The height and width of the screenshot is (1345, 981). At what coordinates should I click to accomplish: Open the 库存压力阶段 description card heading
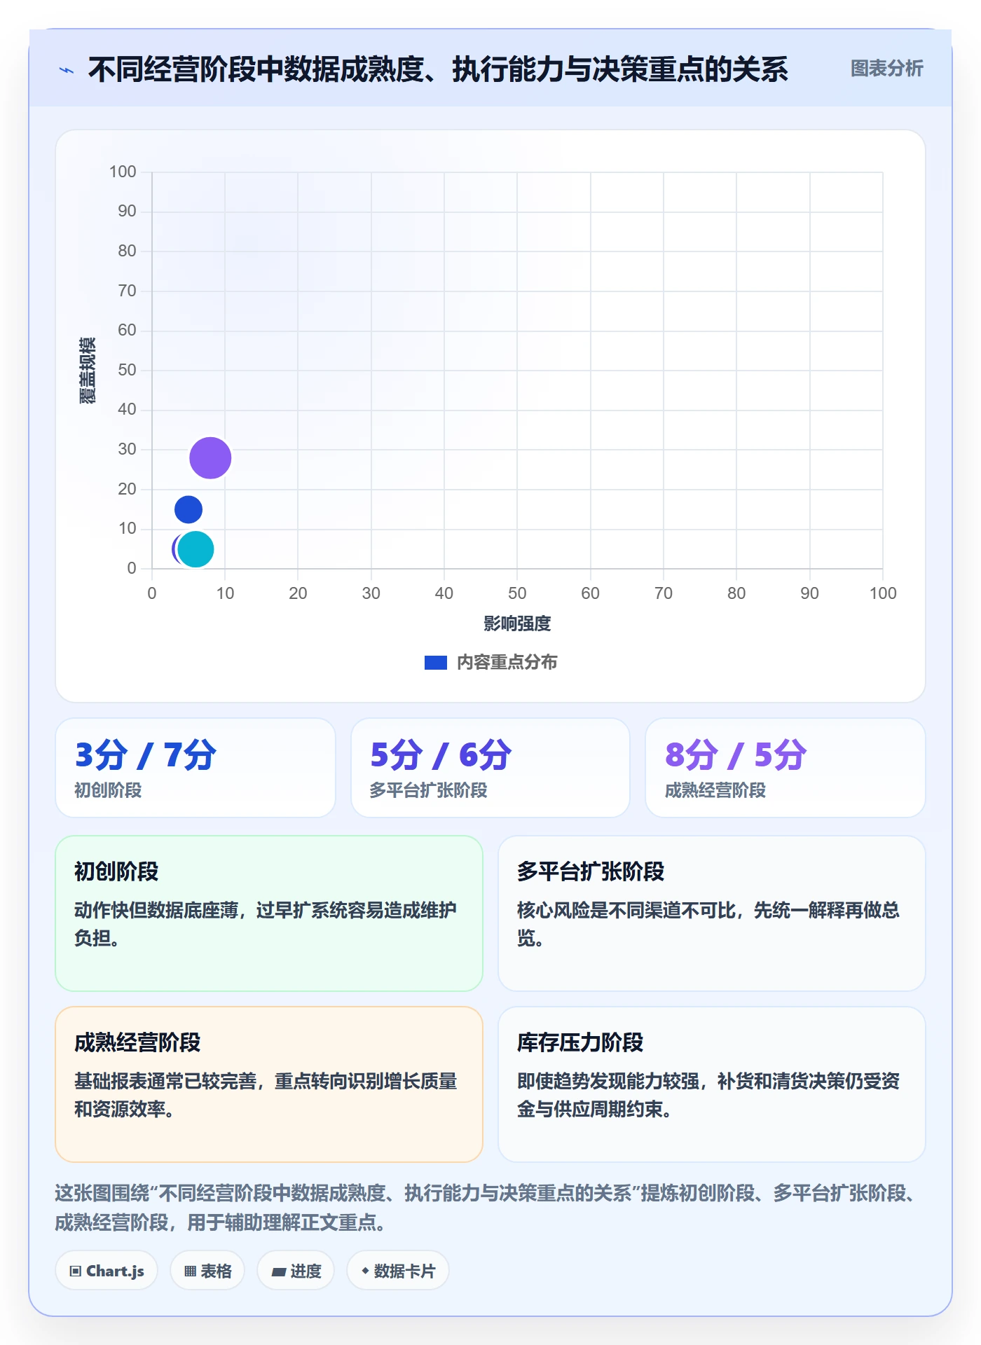point(579,1042)
